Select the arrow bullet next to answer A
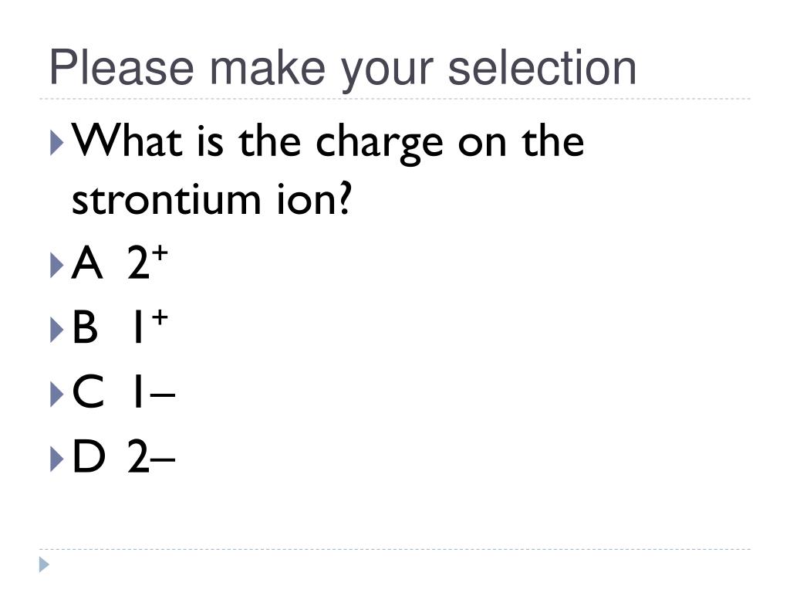This screenshot has height=593, width=790. [x=57, y=266]
